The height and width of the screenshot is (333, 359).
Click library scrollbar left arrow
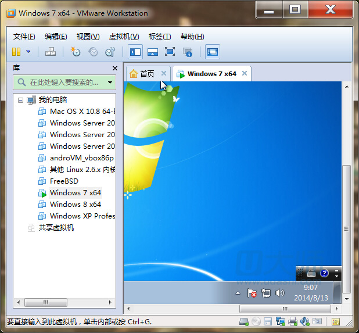pyautogui.click(x=19, y=302)
